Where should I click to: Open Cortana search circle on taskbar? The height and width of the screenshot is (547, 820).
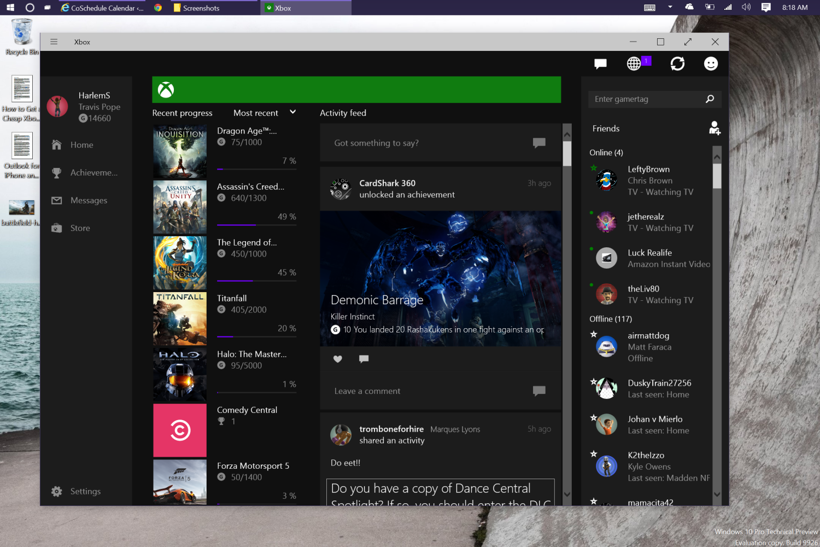30,8
